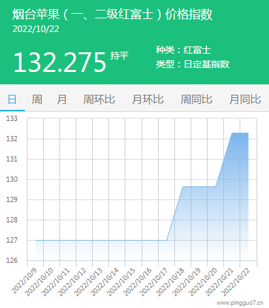
Task: Click the 持平 status label
Action: pyautogui.click(x=119, y=56)
